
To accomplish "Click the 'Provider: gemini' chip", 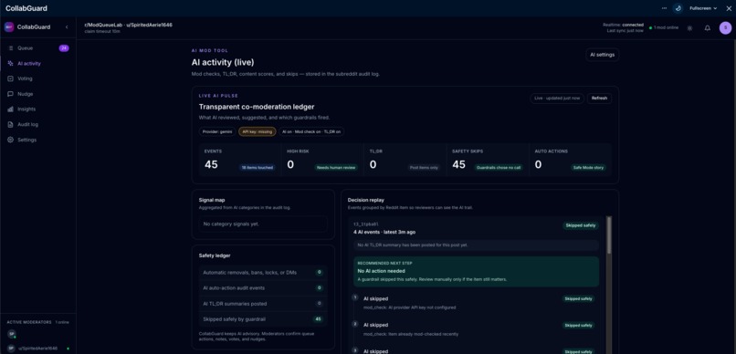I will [217, 131].
